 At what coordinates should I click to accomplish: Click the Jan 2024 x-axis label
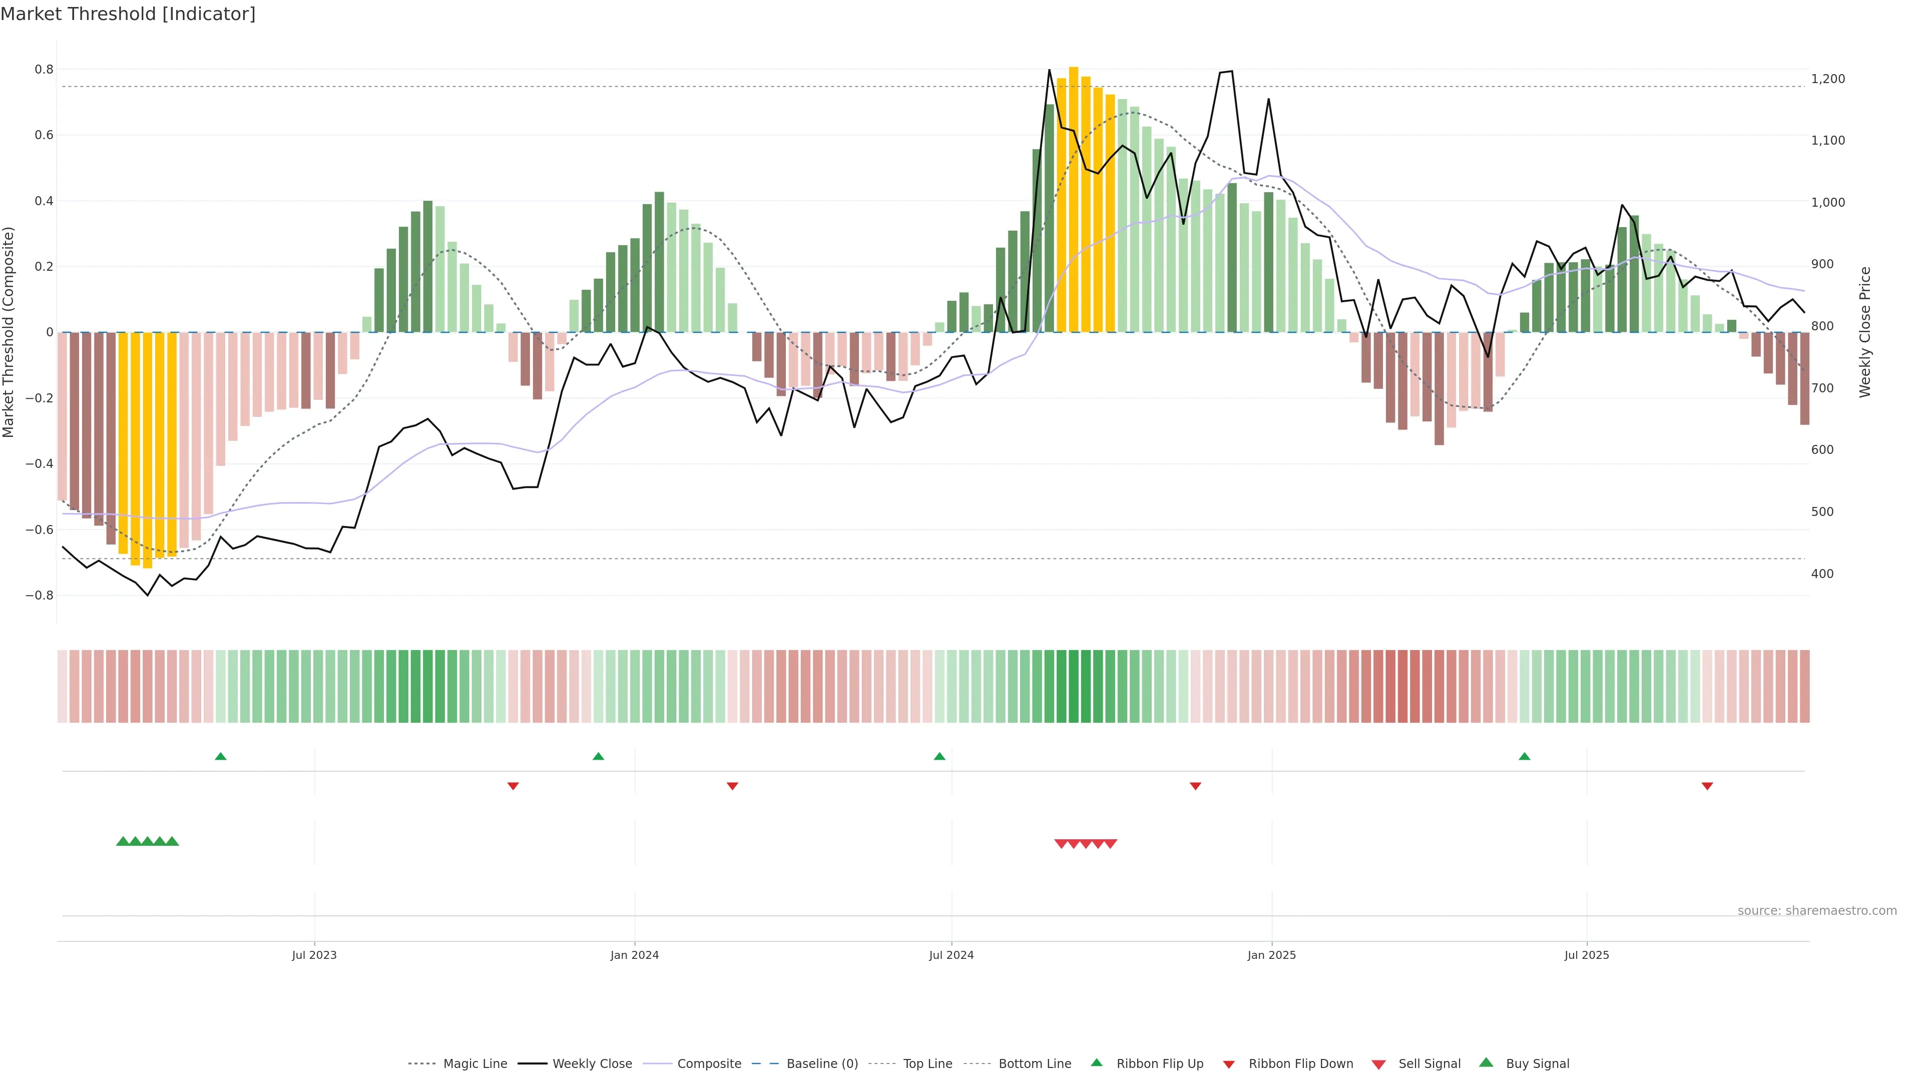click(634, 955)
